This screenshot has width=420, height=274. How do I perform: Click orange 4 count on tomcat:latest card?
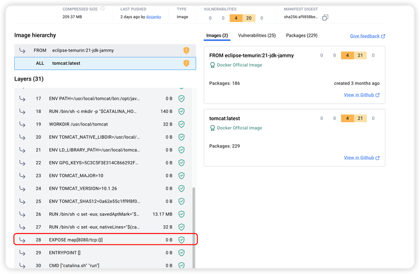coord(347,118)
